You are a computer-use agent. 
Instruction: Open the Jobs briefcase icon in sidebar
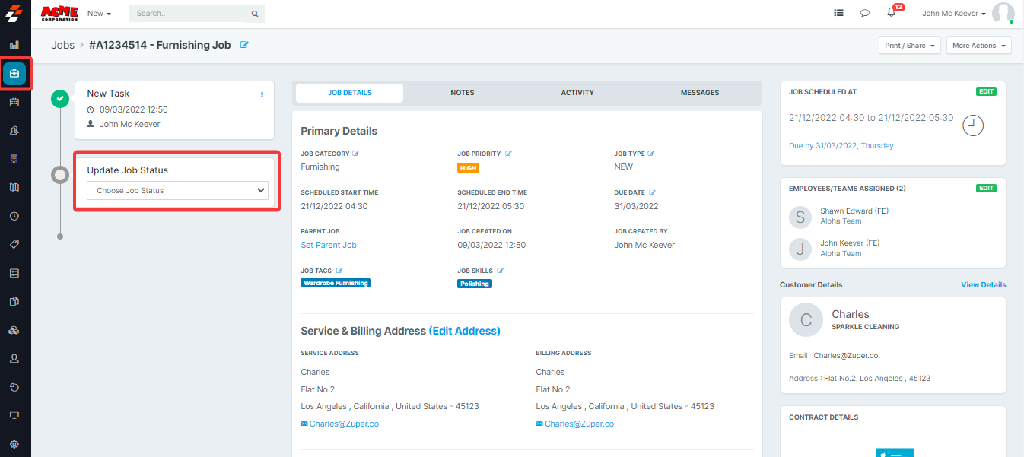[14, 74]
